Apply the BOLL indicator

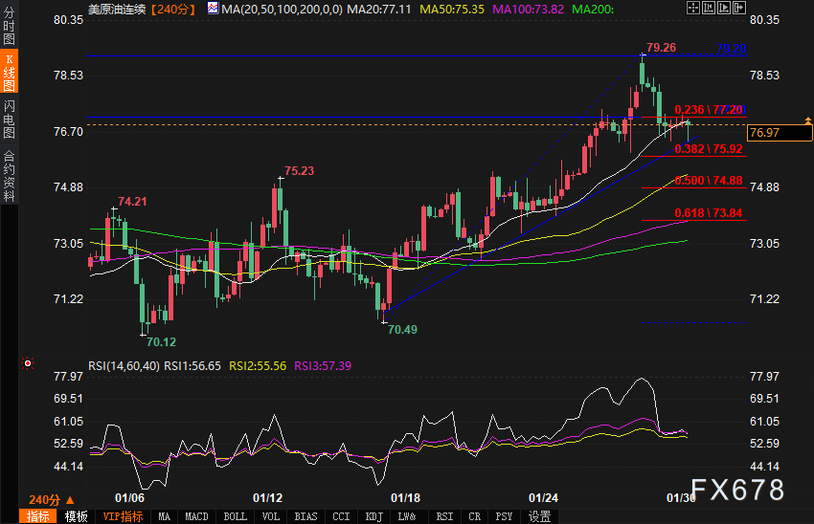235,516
